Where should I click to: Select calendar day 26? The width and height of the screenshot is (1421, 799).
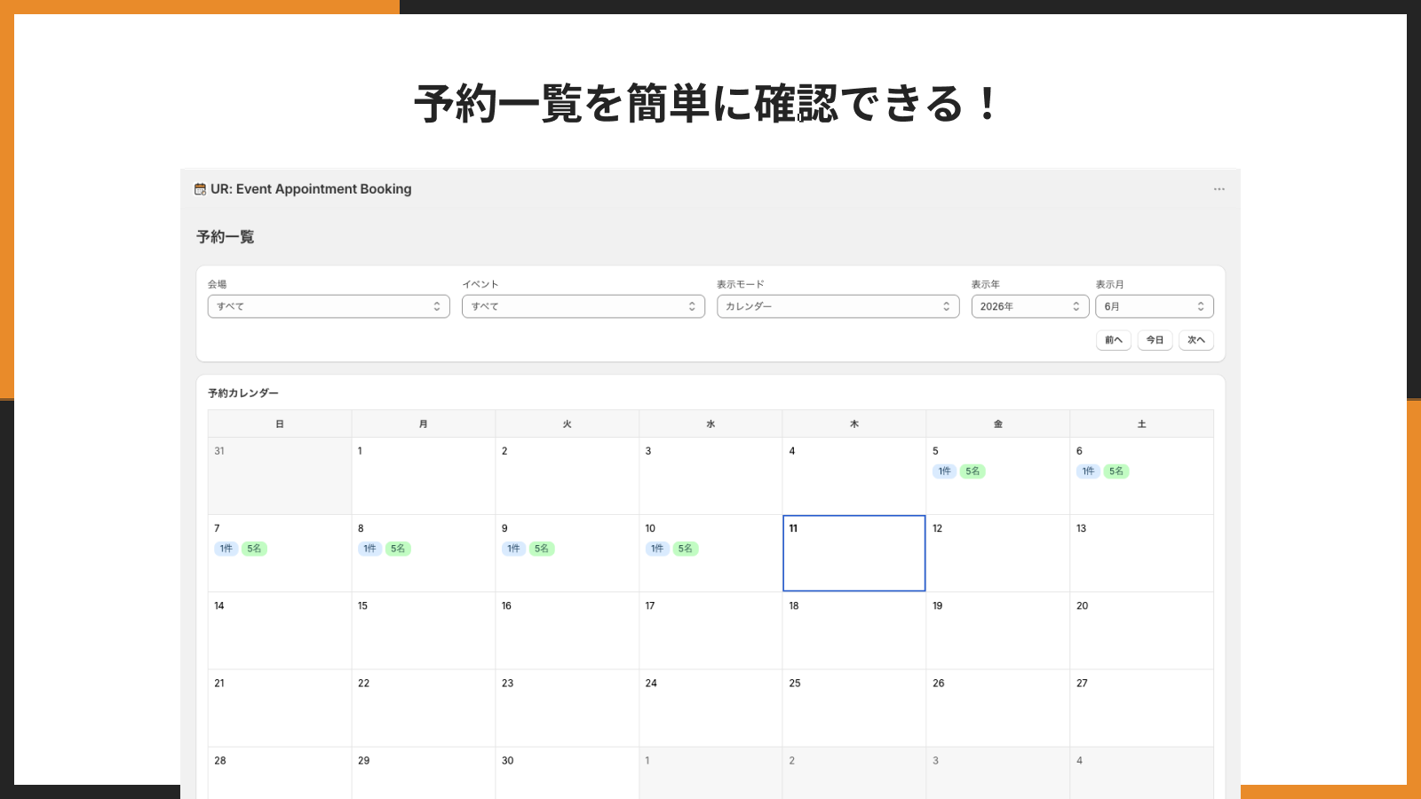998,708
